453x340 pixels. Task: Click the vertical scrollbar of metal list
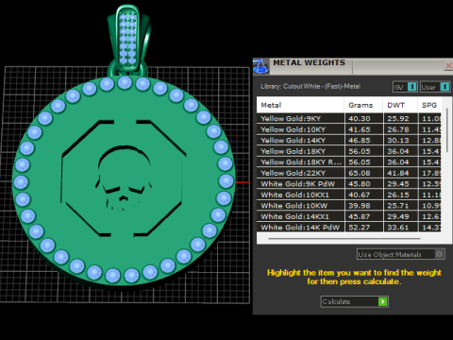click(446, 130)
